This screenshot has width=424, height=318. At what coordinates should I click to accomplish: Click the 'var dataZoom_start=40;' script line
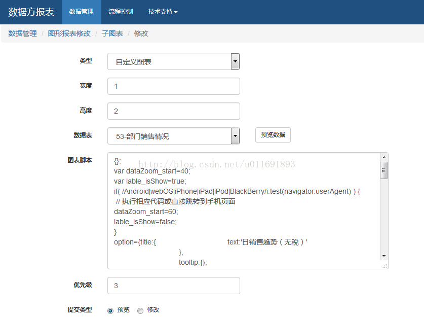tap(152, 171)
